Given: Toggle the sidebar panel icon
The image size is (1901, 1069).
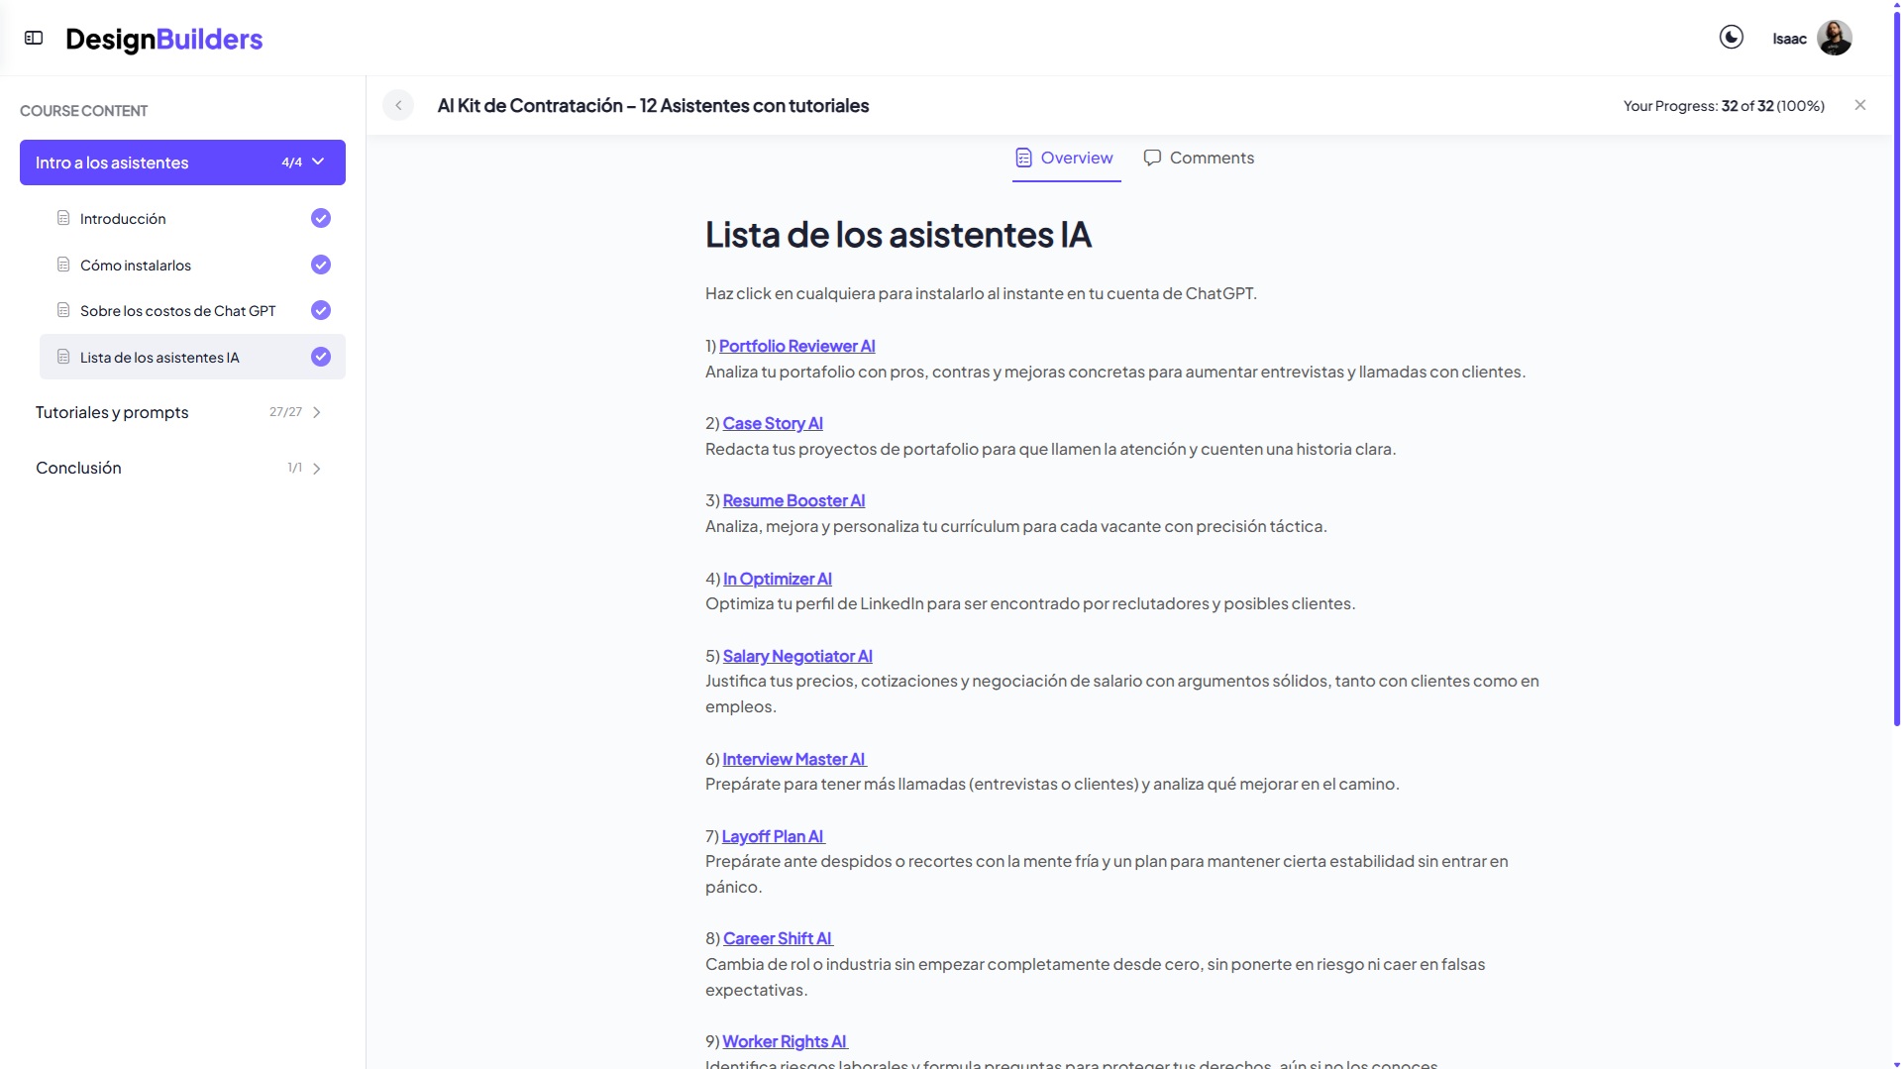Looking at the screenshot, I should pyautogui.click(x=34, y=38).
